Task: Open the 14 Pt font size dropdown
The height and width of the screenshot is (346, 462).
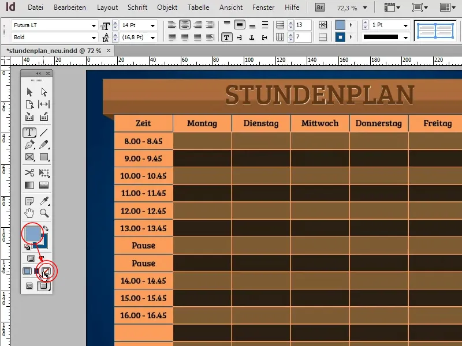Action: click(x=152, y=25)
